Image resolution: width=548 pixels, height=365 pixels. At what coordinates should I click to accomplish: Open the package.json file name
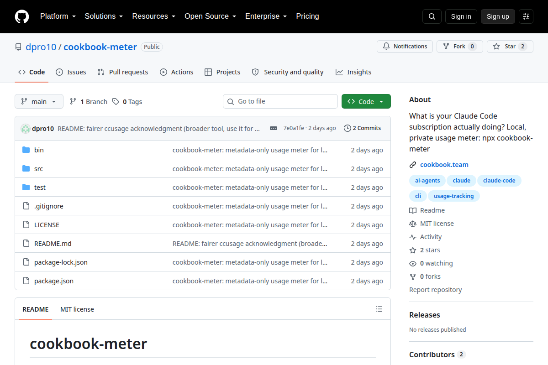pyautogui.click(x=54, y=281)
